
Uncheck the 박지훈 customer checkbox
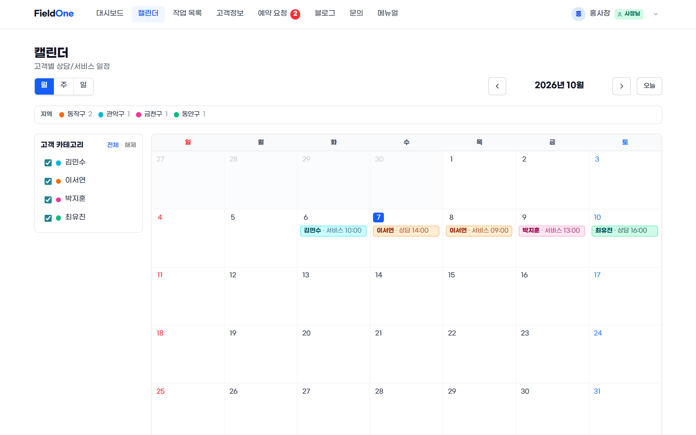[48, 199]
